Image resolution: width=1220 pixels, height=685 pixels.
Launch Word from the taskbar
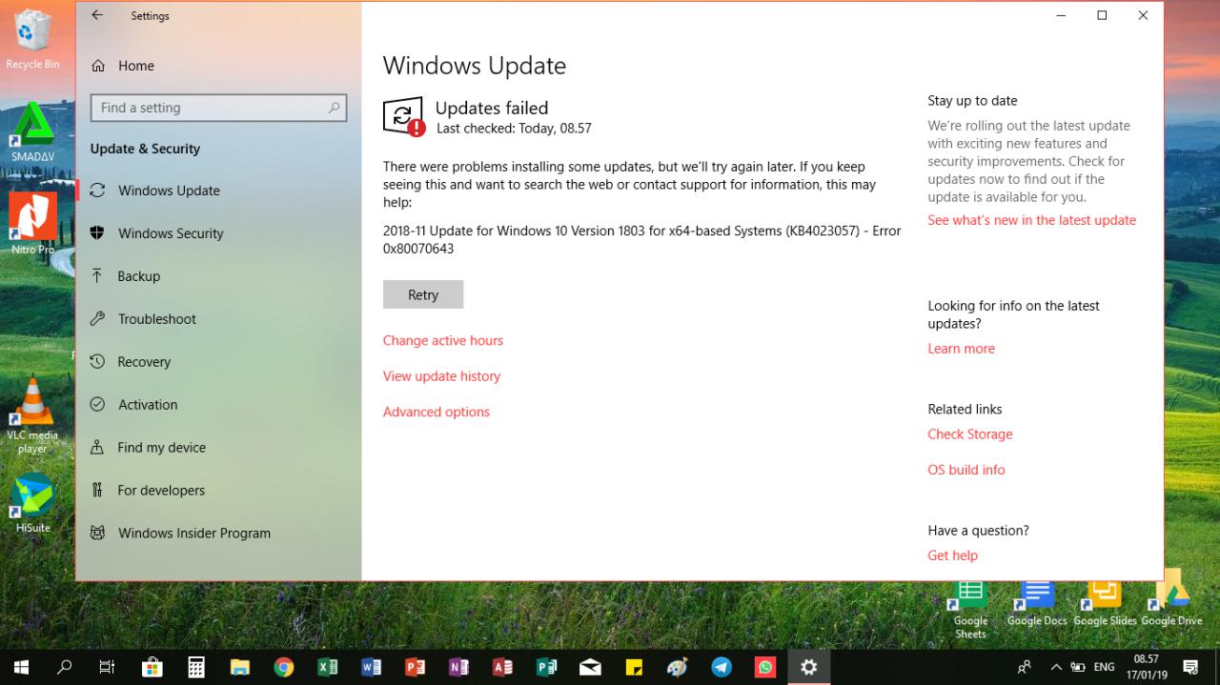point(371,668)
